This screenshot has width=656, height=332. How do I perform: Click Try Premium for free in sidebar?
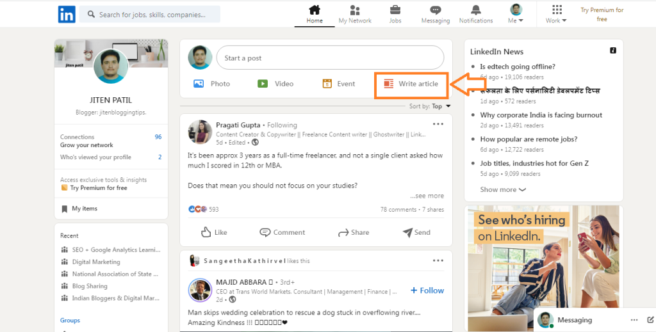pos(98,188)
